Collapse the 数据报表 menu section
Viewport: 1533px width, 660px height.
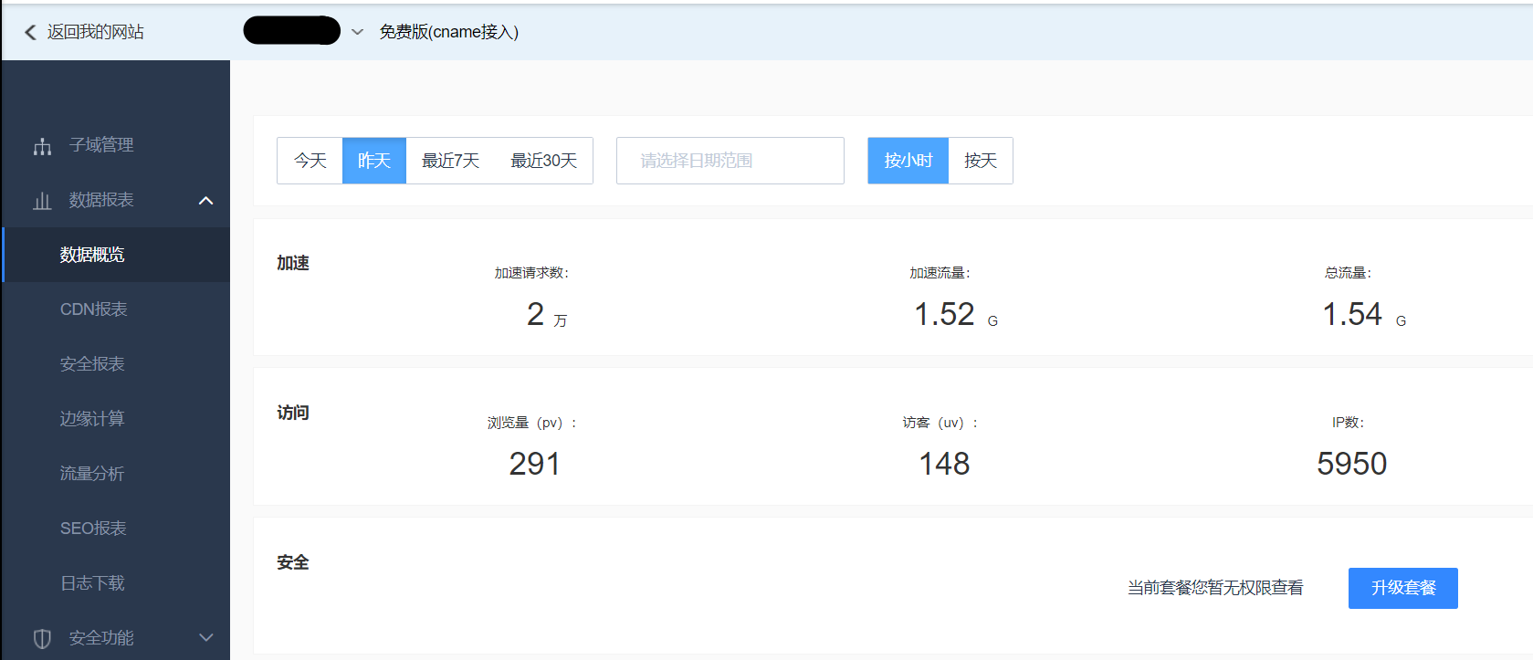206,201
